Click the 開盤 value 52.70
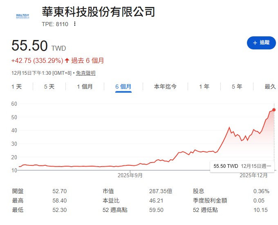The width and height of the screenshot is (278, 225). pyautogui.click(x=60, y=191)
